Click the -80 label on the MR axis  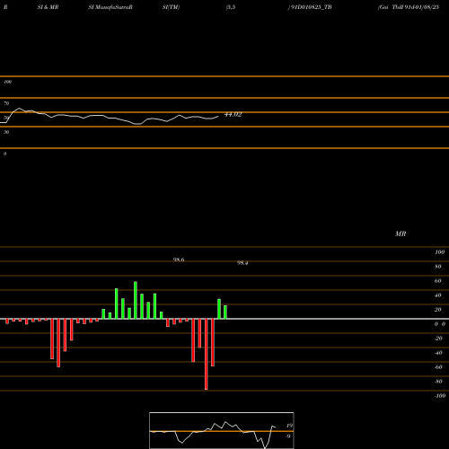438,382
